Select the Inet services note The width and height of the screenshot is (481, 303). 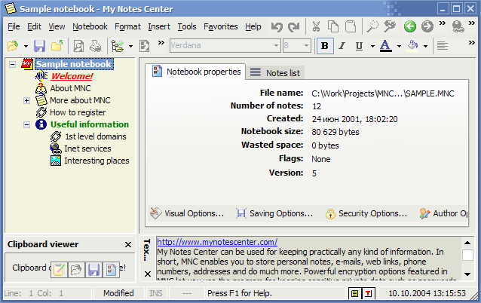(87, 148)
